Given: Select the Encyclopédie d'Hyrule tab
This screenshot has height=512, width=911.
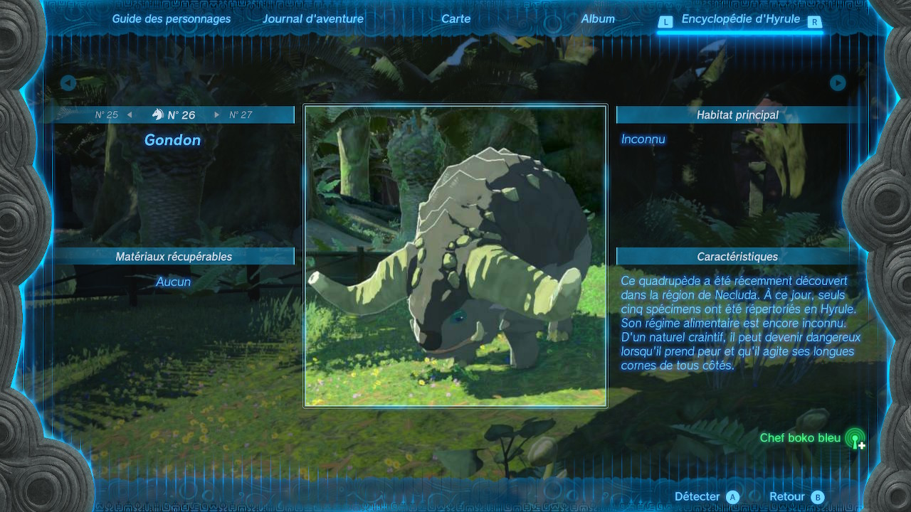Looking at the screenshot, I should tap(740, 19).
